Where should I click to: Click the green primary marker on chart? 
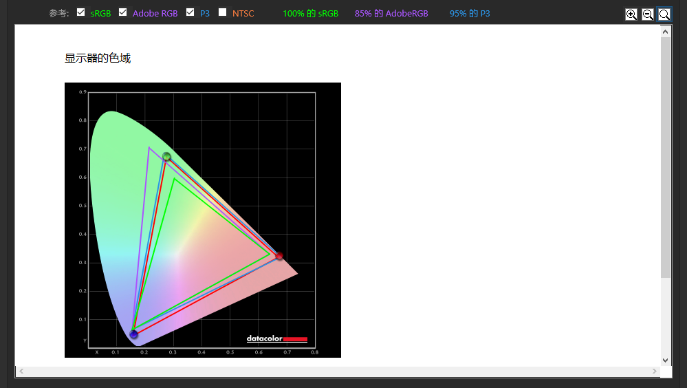point(166,157)
